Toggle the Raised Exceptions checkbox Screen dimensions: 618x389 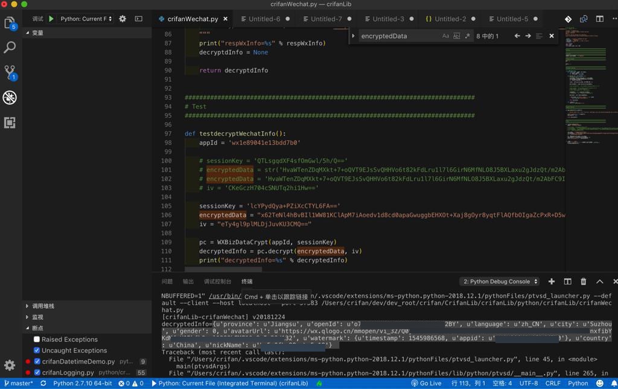(37, 339)
